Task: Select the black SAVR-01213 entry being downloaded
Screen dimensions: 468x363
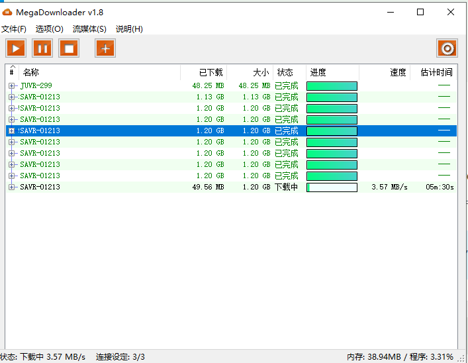Action: (x=40, y=187)
